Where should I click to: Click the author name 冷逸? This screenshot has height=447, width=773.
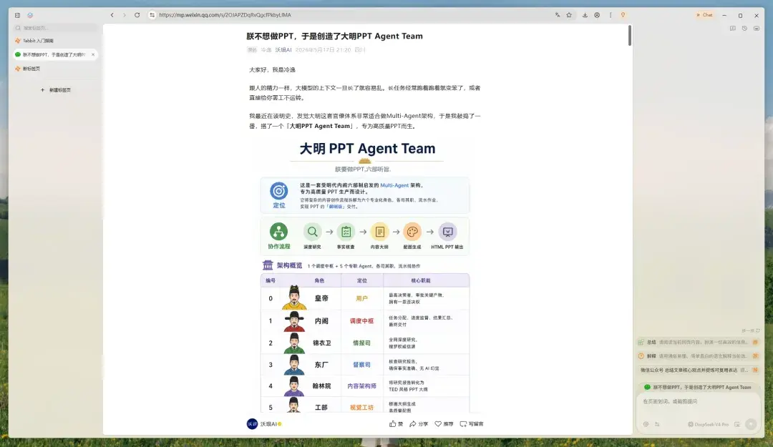[x=266, y=50]
